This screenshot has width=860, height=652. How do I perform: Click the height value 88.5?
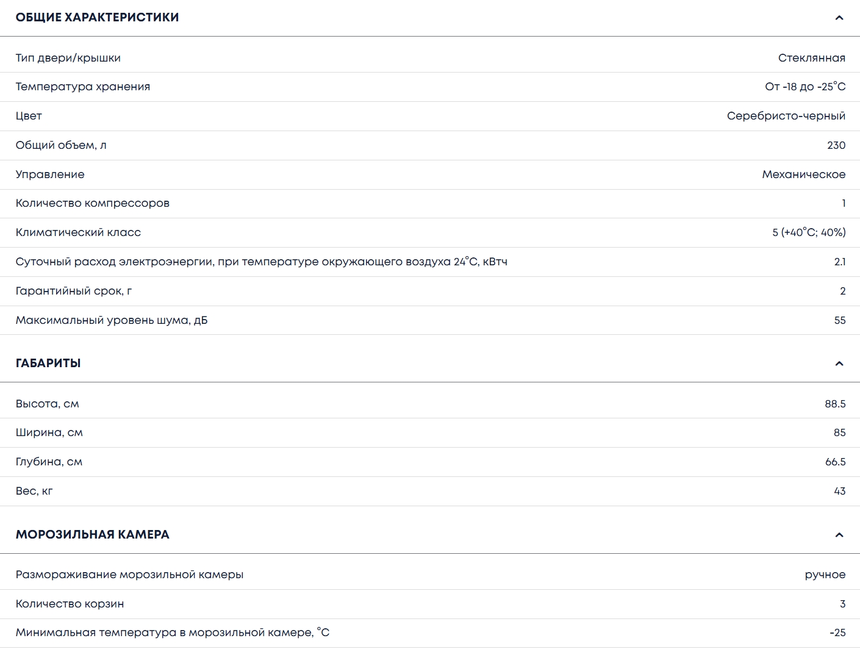[x=834, y=404]
